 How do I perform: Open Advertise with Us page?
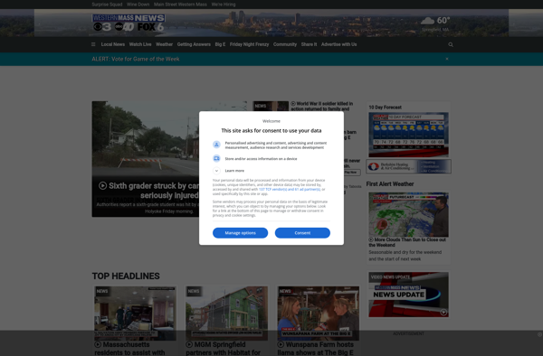[338, 44]
